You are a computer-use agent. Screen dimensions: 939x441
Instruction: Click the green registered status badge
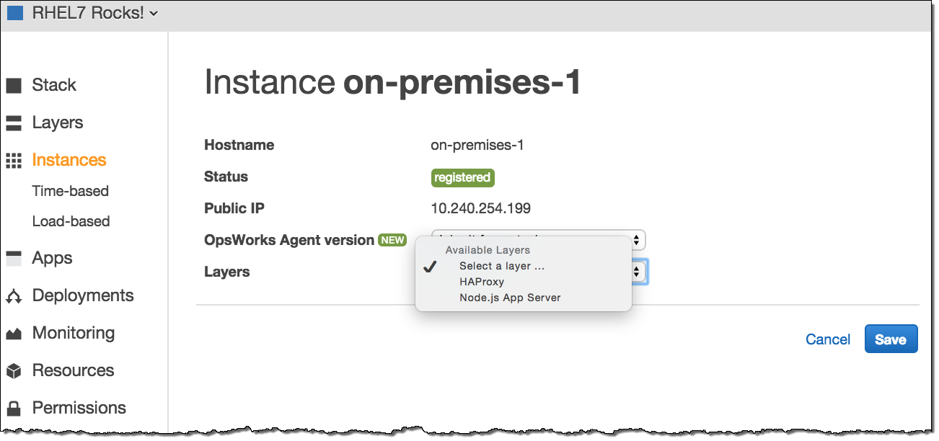tap(462, 177)
